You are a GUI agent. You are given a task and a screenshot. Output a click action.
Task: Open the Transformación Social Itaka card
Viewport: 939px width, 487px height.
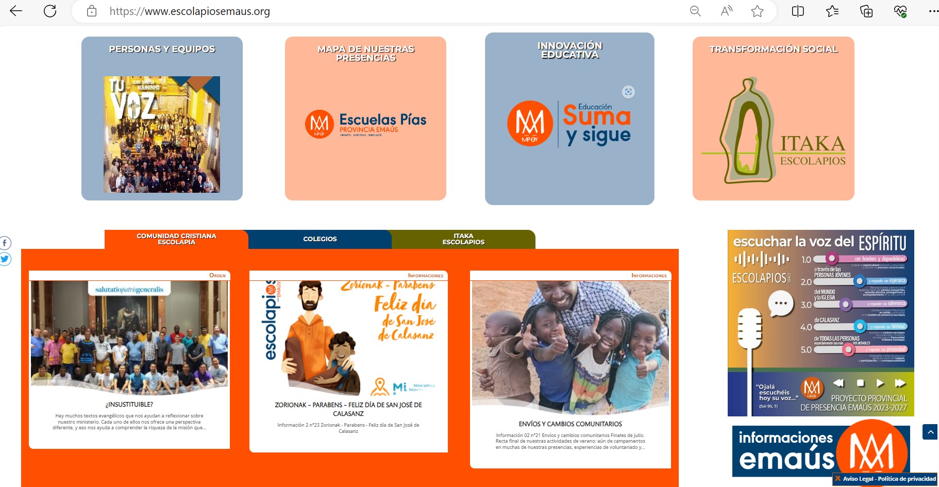click(774, 119)
